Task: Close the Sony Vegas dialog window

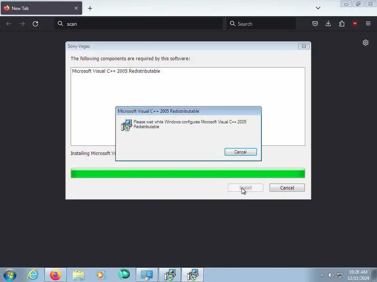Action: (x=304, y=46)
